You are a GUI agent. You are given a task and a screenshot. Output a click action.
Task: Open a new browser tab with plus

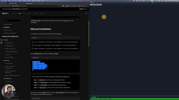point(41,4)
